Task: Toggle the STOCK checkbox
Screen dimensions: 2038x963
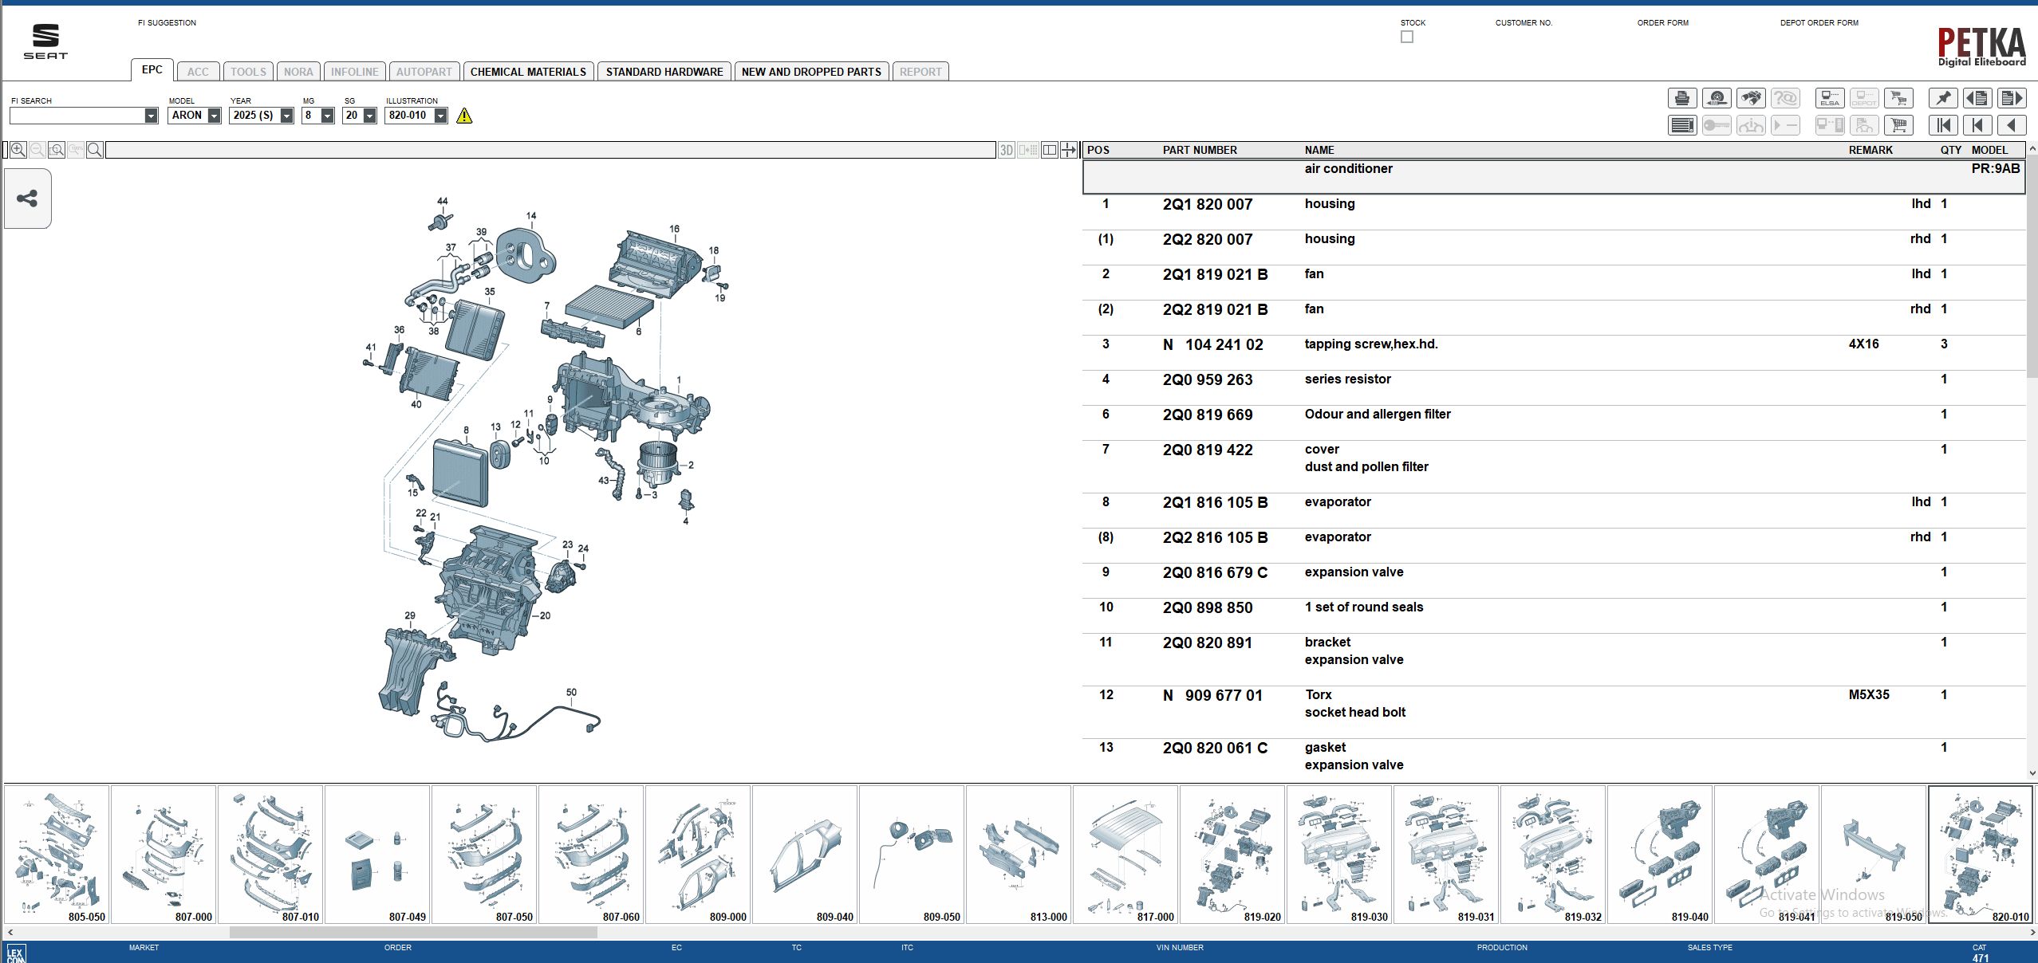Action: [1407, 37]
